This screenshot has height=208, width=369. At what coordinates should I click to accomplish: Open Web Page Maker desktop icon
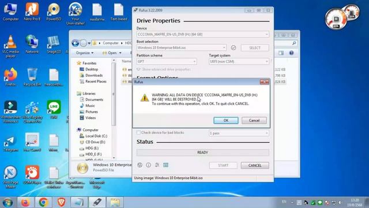[x=10, y=177]
